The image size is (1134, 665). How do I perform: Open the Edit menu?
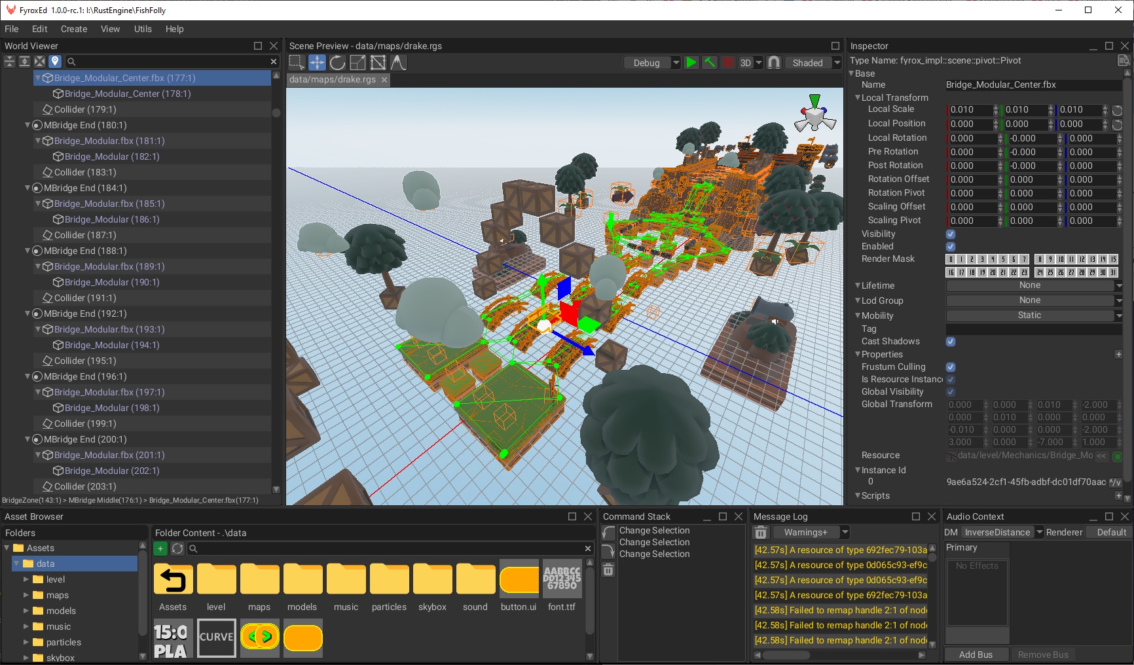(x=40, y=29)
